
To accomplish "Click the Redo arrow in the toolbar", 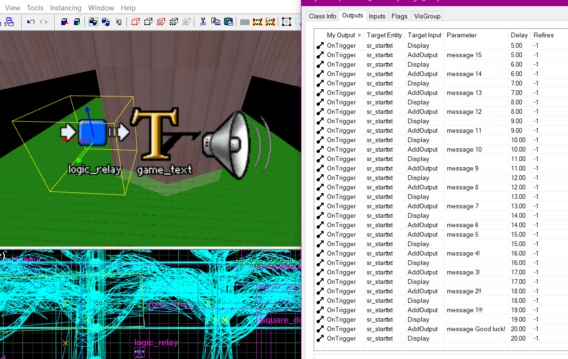I will pyautogui.click(x=44, y=22).
